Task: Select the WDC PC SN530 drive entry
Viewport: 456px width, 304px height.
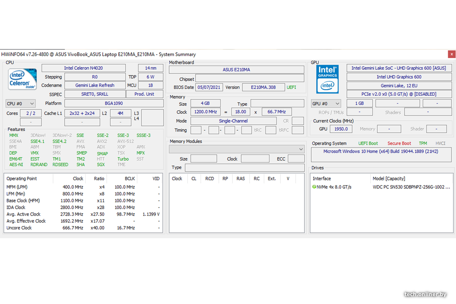Action: pos(411,187)
